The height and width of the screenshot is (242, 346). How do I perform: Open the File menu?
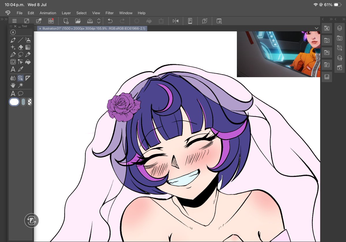(x=19, y=13)
